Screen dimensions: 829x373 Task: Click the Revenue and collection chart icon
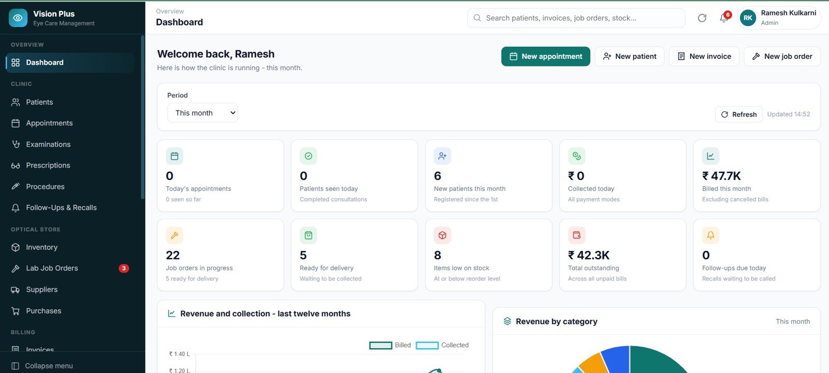(x=171, y=313)
